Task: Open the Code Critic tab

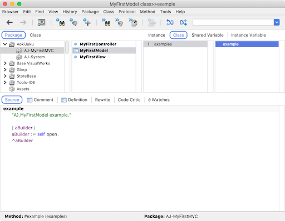Action: 129,100
